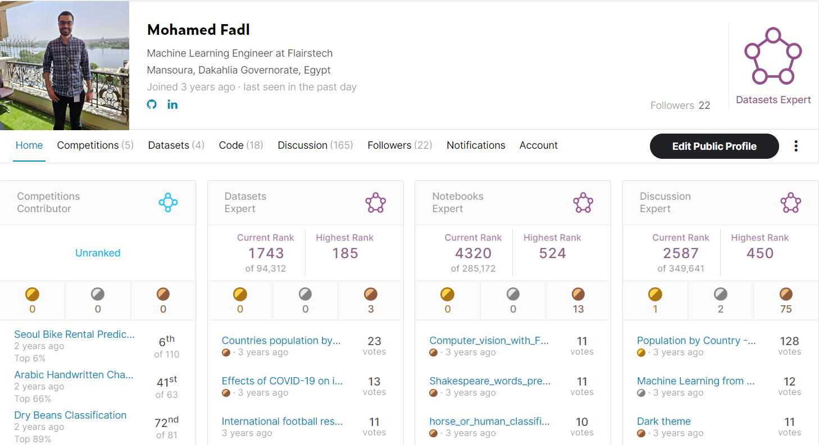Click the gold medal icon in Discussion card
This screenshot has width=819, height=445.
(x=655, y=293)
